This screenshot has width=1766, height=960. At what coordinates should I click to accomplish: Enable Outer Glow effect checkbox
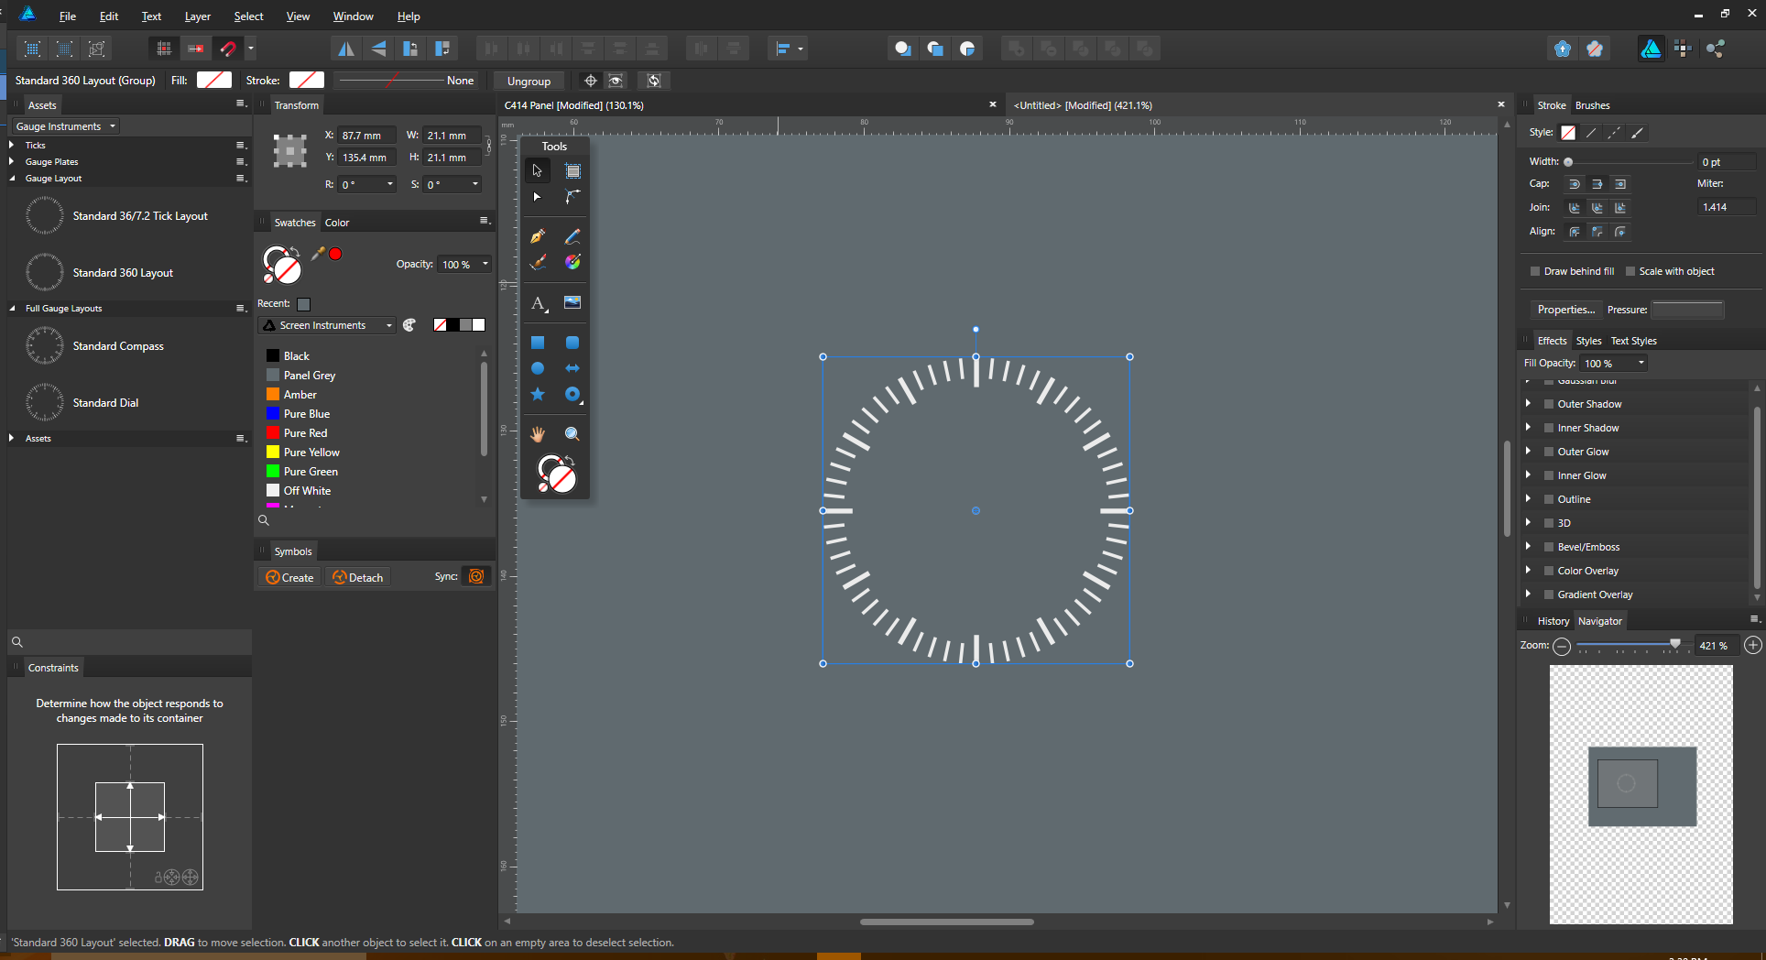pyautogui.click(x=1549, y=452)
